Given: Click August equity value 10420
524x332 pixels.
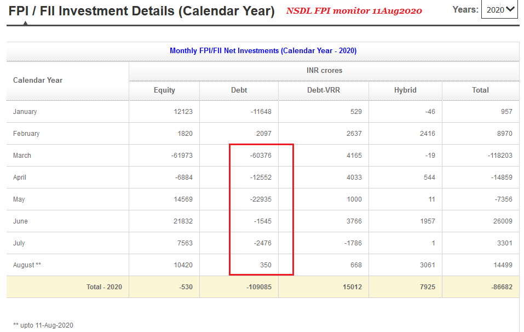Looking at the screenshot, I should [183, 265].
